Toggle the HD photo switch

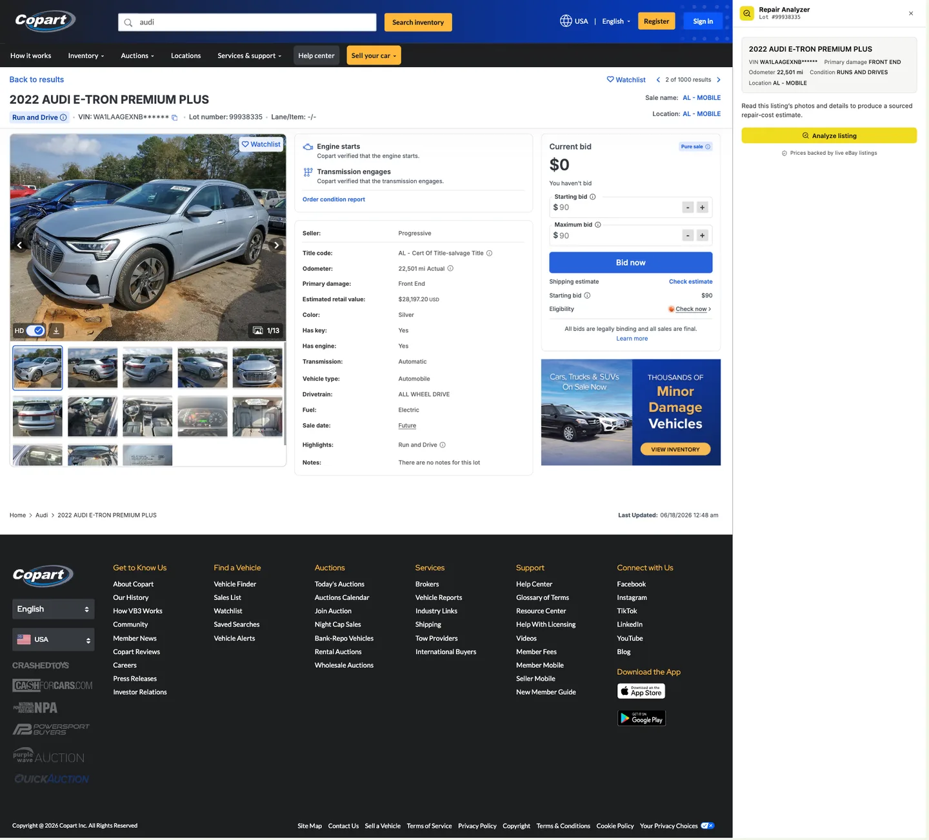coord(35,330)
